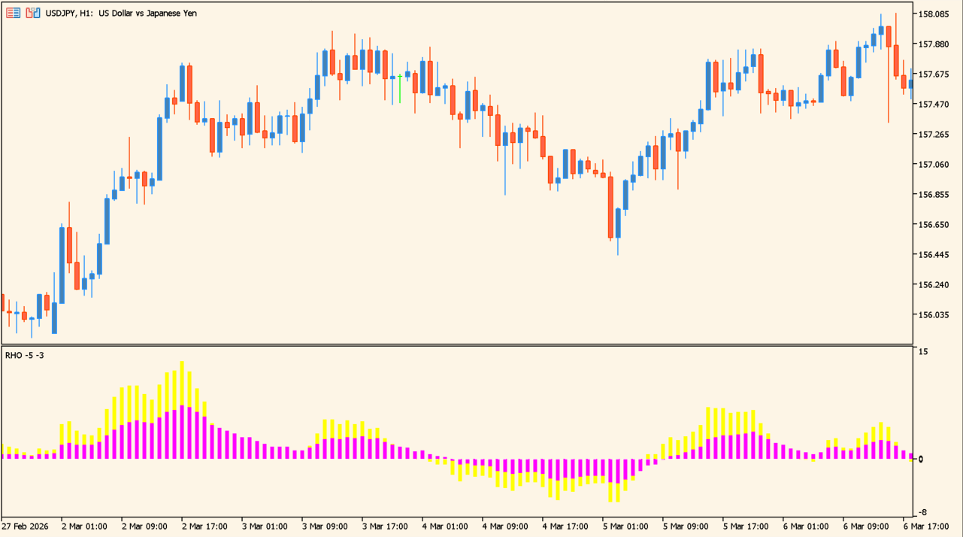
Task: Select the 27 Feb 2026 date label
Action: (x=25, y=526)
